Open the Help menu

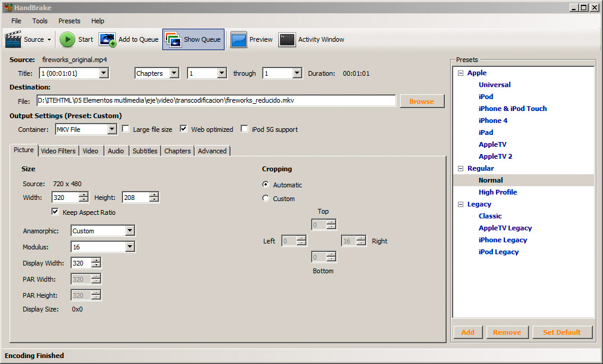[98, 21]
